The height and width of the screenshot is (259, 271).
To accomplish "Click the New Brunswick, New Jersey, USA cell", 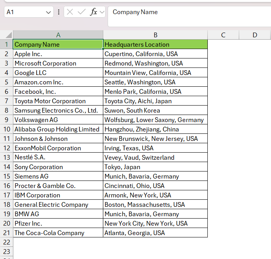I will [156, 139].
